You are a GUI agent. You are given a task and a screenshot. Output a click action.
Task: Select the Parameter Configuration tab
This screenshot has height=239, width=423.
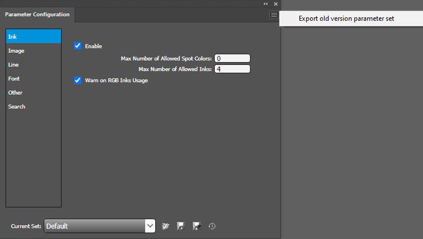pos(38,15)
